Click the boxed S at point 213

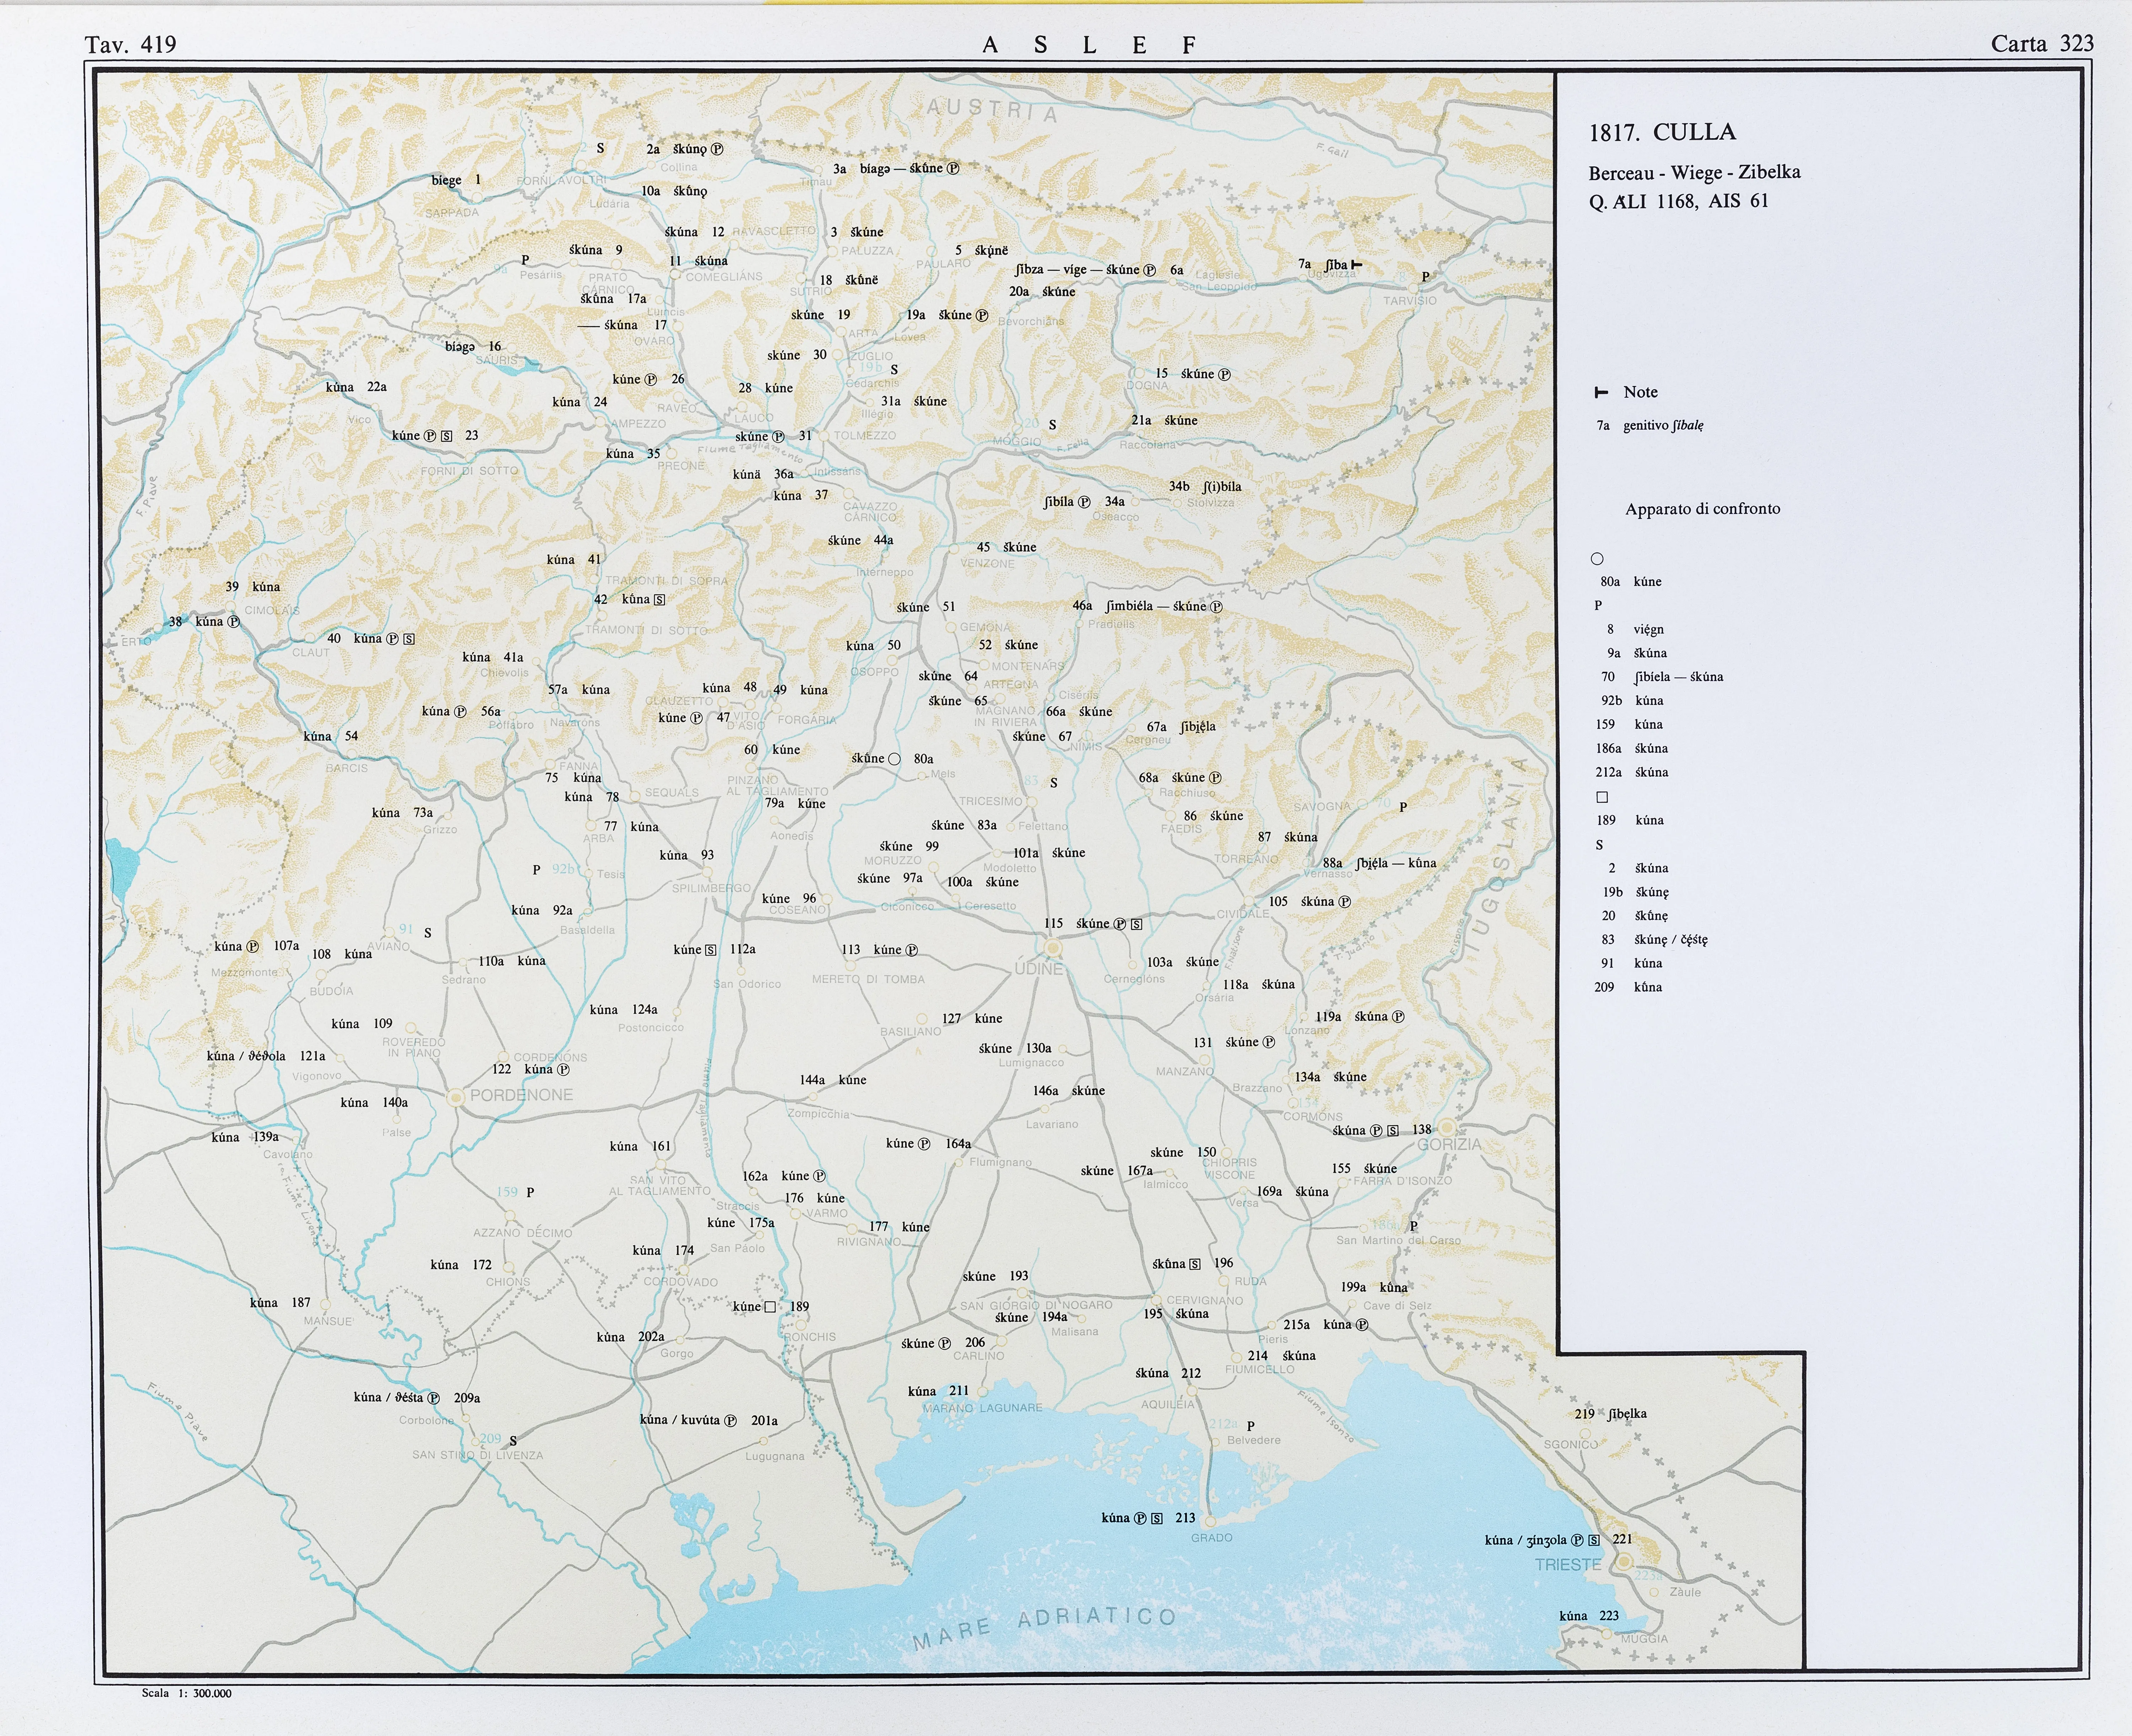point(1157,1518)
